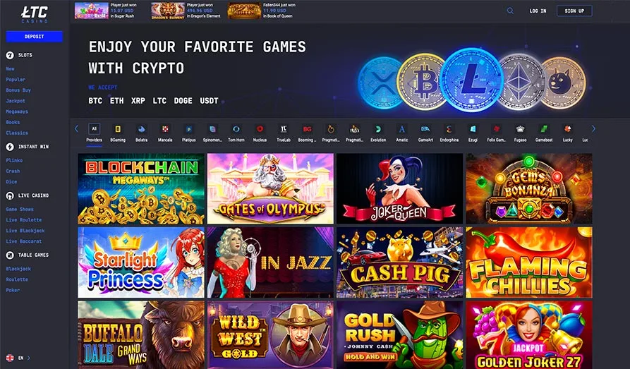Show previous providers with left arrow
This screenshot has height=369, width=630.
tap(76, 129)
